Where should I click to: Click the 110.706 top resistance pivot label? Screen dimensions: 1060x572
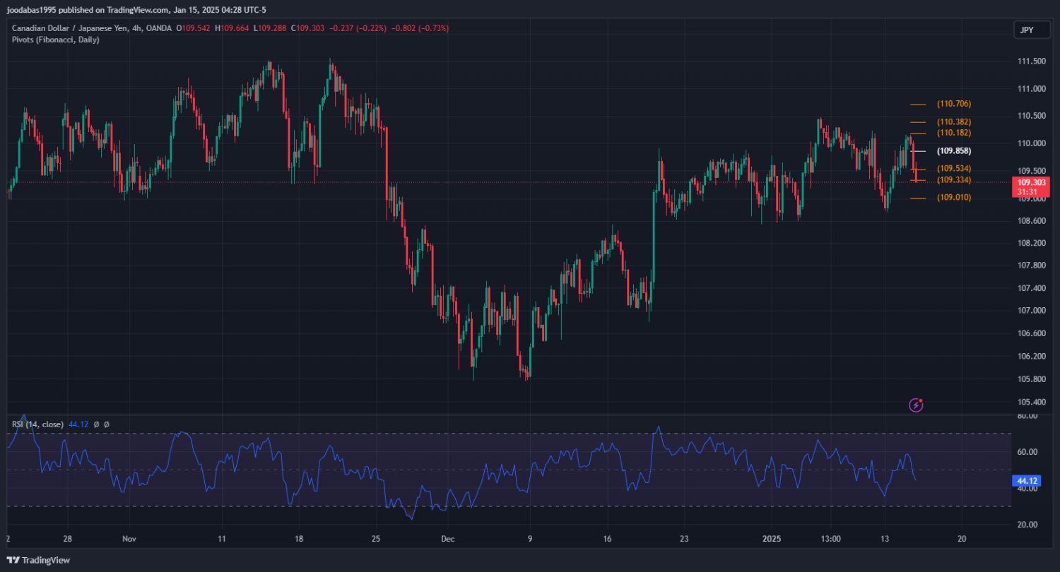coord(953,104)
